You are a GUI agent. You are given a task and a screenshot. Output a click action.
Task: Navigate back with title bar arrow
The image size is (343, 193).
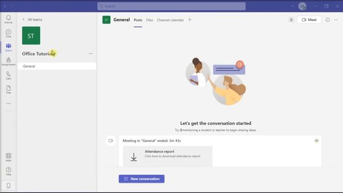pos(5,6)
